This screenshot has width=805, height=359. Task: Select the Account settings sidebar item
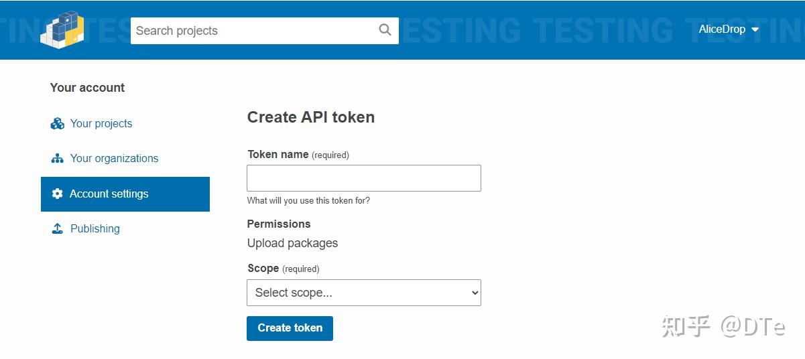point(125,194)
